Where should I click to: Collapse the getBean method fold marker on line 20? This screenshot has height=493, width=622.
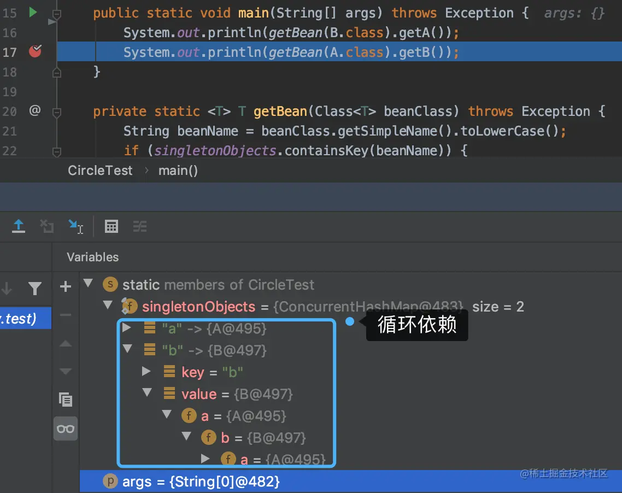point(57,113)
